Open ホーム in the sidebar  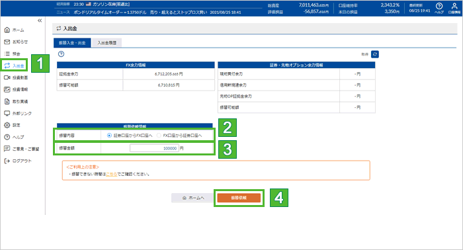[x=14, y=30]
